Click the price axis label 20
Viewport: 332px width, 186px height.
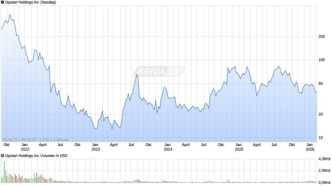pyautogui.click(x=321, y=114)
